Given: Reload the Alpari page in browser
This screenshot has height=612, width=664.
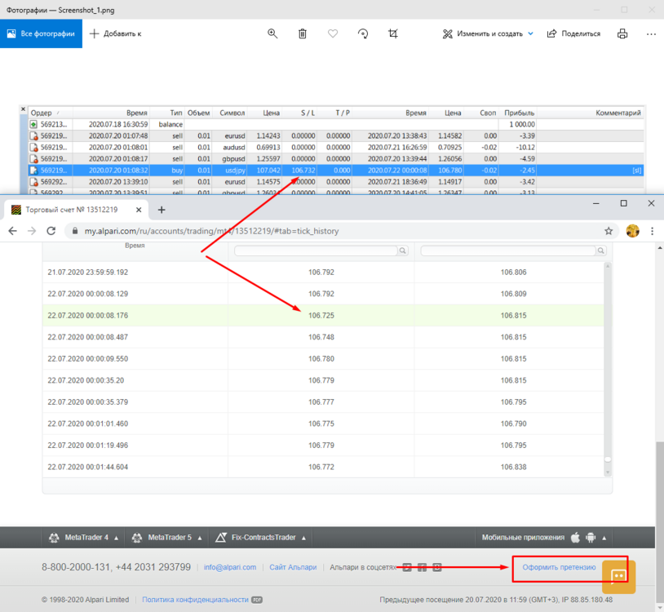Looking at the screenshot, I should tap(51, 231).
